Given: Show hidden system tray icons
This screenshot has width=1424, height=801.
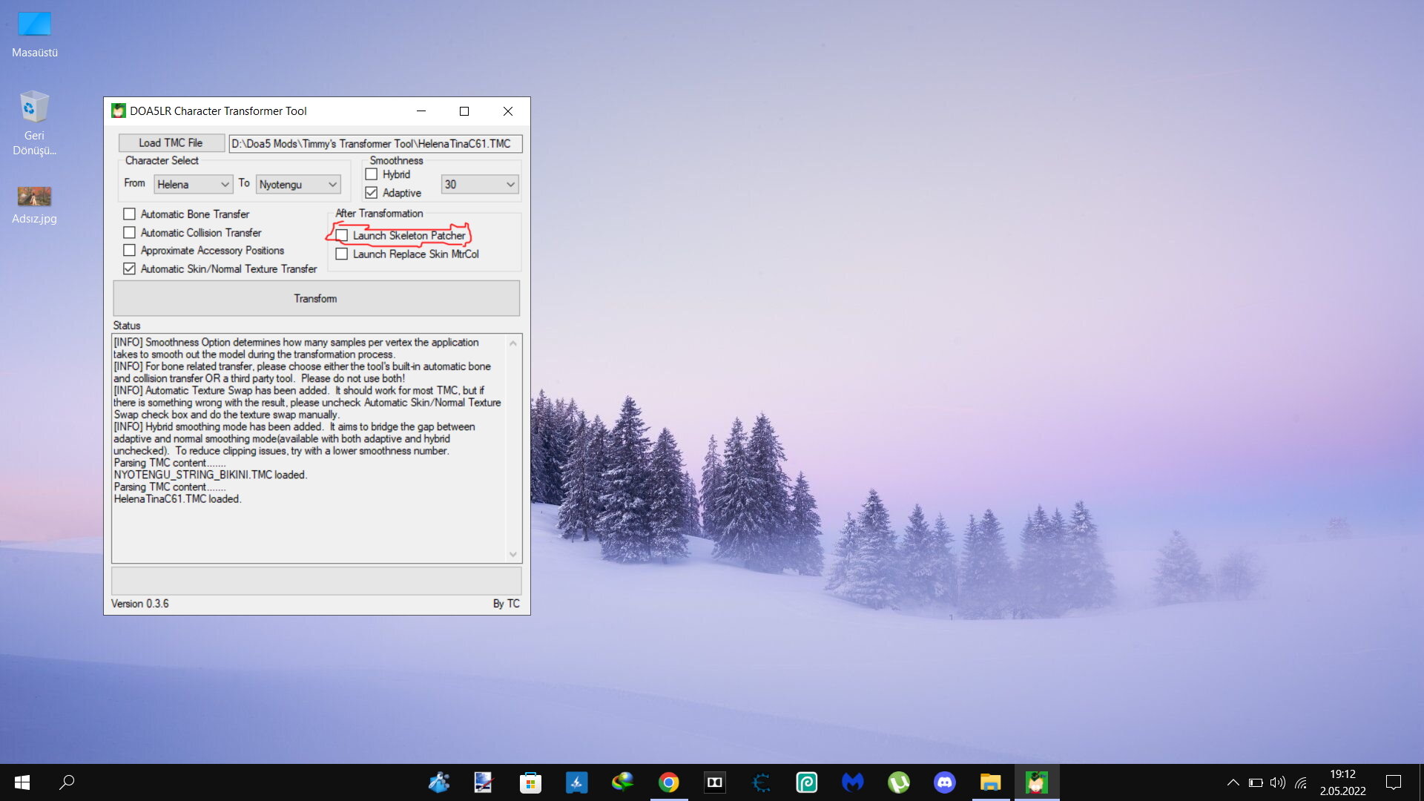Looking at the screenshot, I should click(x=1233, y=782).
